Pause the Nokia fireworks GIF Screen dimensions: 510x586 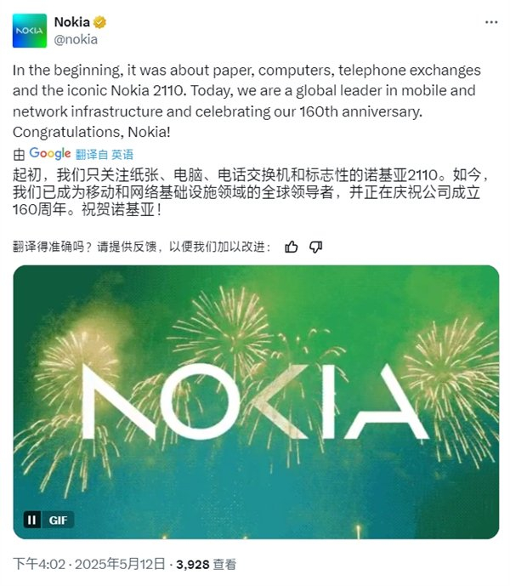32,519
